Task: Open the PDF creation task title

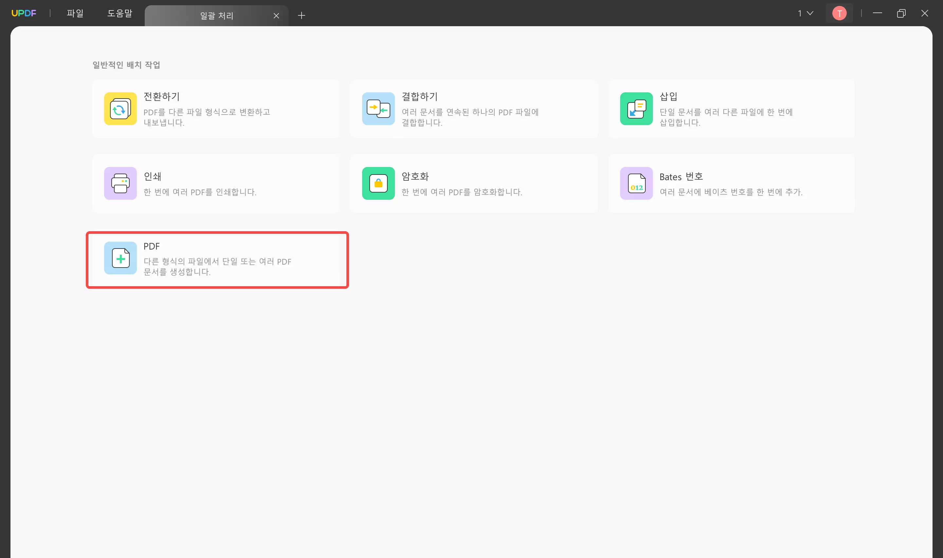Action: point(152,246)
